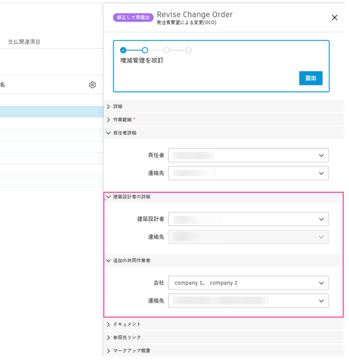
Task: Open the table settings gear icon
Action: (x=92, y=85)
